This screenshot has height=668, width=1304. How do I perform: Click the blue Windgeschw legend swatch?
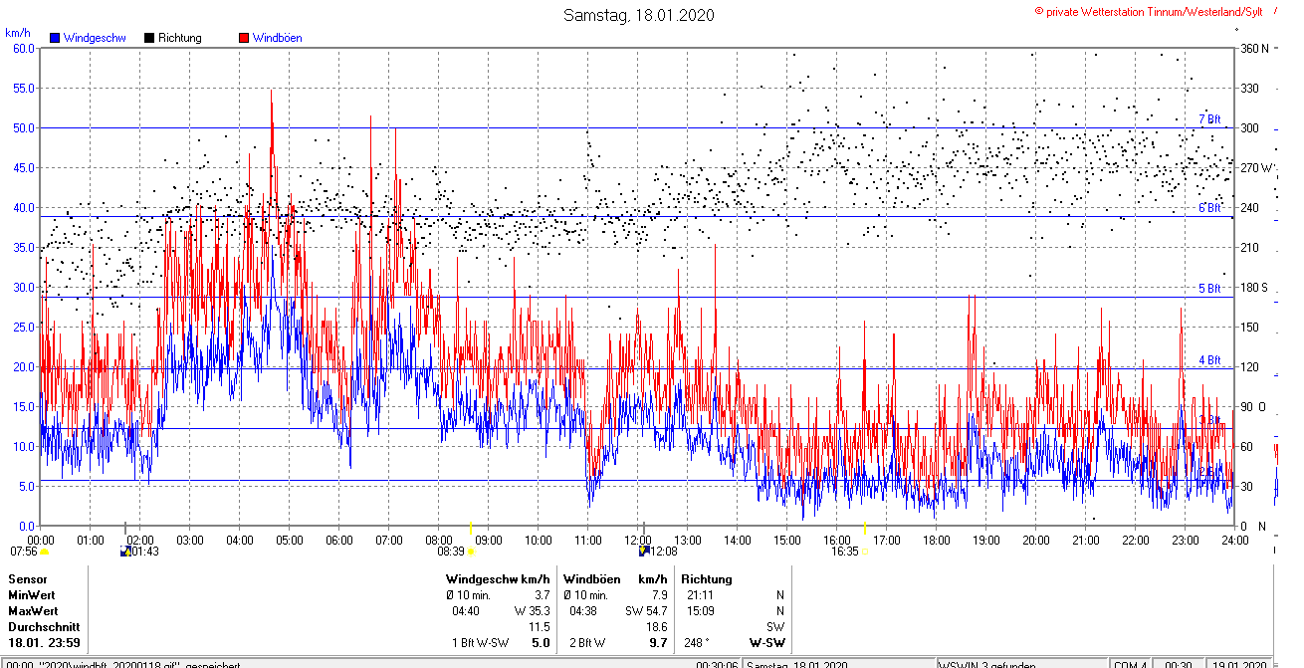pyautogui.click(x=56, y=38)
